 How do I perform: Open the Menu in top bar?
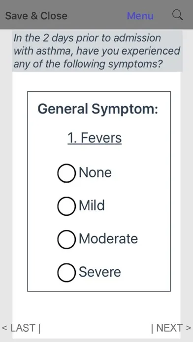[140, 16]
